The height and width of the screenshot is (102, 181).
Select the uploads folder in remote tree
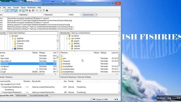click(x=77, y=48)
